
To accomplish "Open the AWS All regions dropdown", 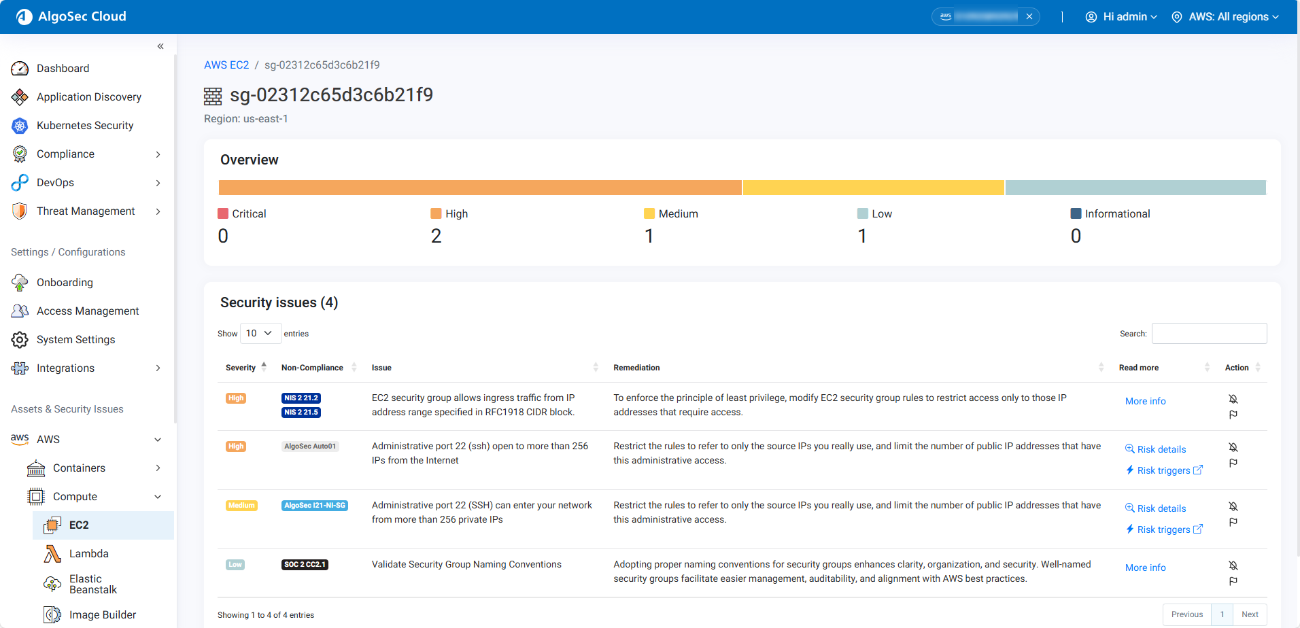I will point(1225,17).
